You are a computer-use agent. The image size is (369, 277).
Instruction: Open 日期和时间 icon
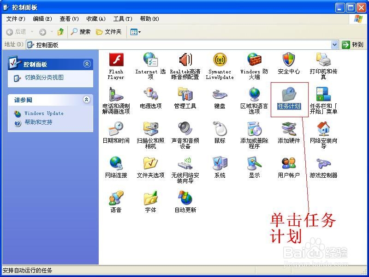[116, 129]
